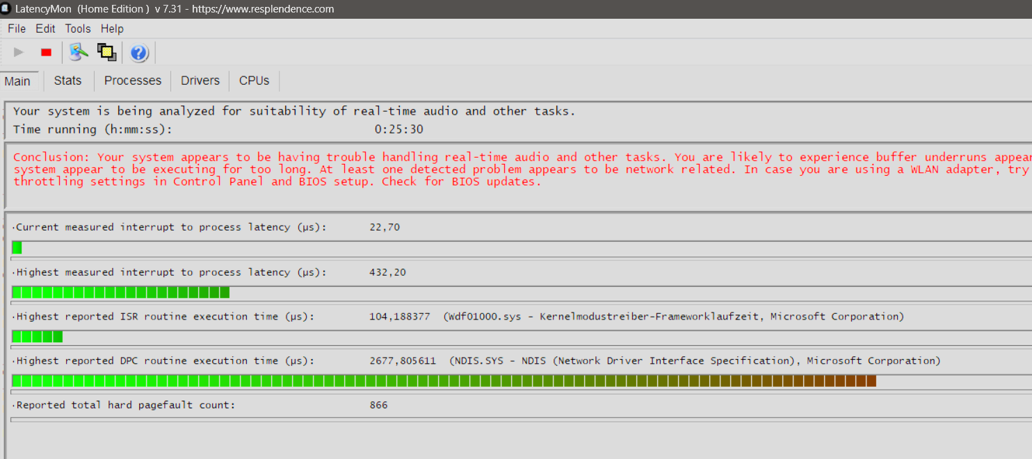
Task: Click the hard pagefault count 866
Action: [378, 405]
